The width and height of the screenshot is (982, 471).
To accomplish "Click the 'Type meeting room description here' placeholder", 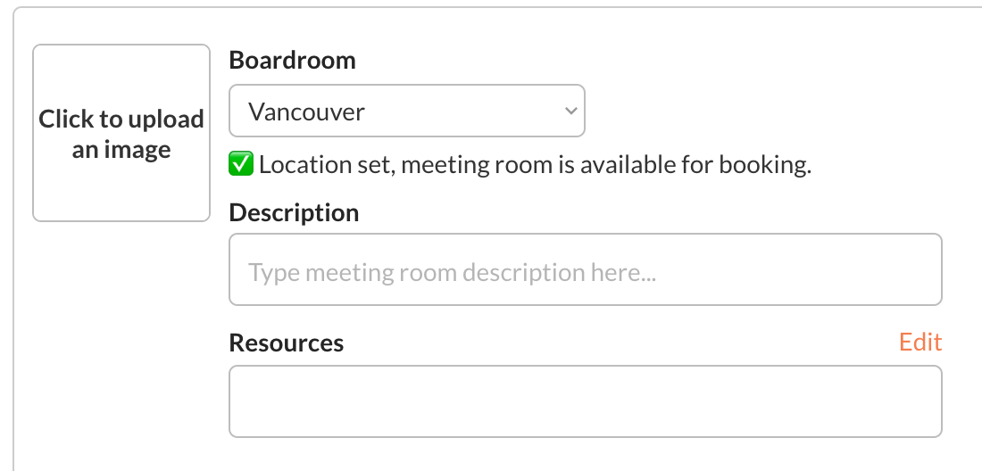I will [452, 272].
